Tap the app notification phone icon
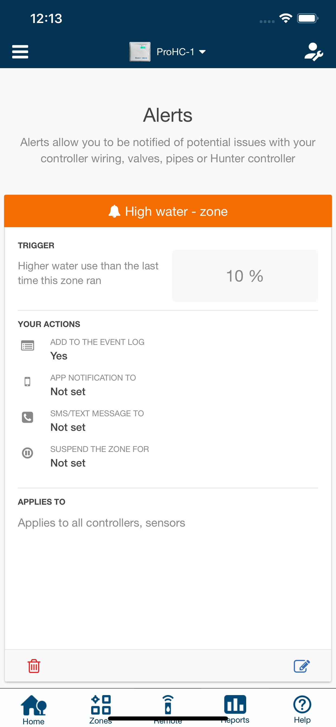Viewport: 336px width, 727px height. pyautogui.click(x=27, y=382)
